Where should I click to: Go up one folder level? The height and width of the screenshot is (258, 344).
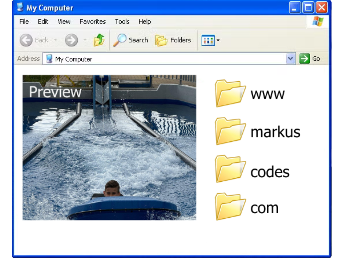click(99, 40)
